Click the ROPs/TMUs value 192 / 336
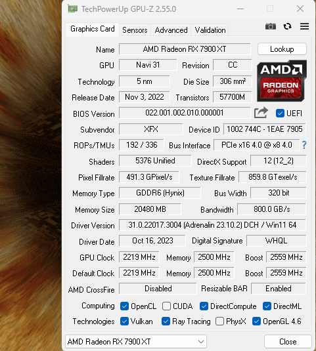Viewport: 316px width, 351px height. point(141,145)
